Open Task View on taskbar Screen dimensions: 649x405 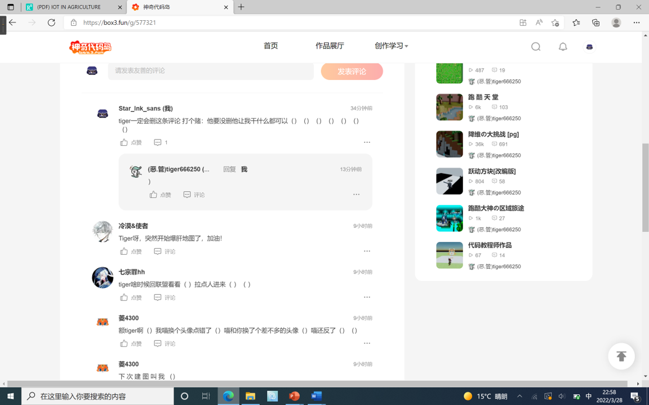click(206, 397)
